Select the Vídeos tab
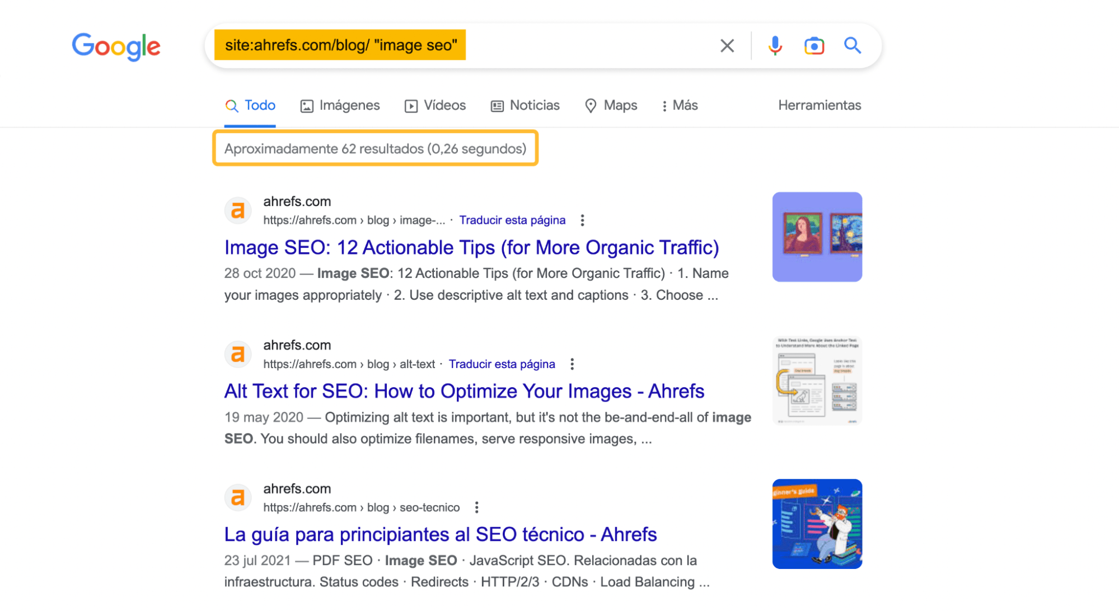 pyautogui.click(x=434, y=105)
